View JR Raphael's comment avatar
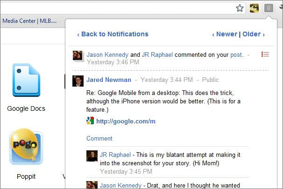The image size is (283, 189). pos(92,156)
